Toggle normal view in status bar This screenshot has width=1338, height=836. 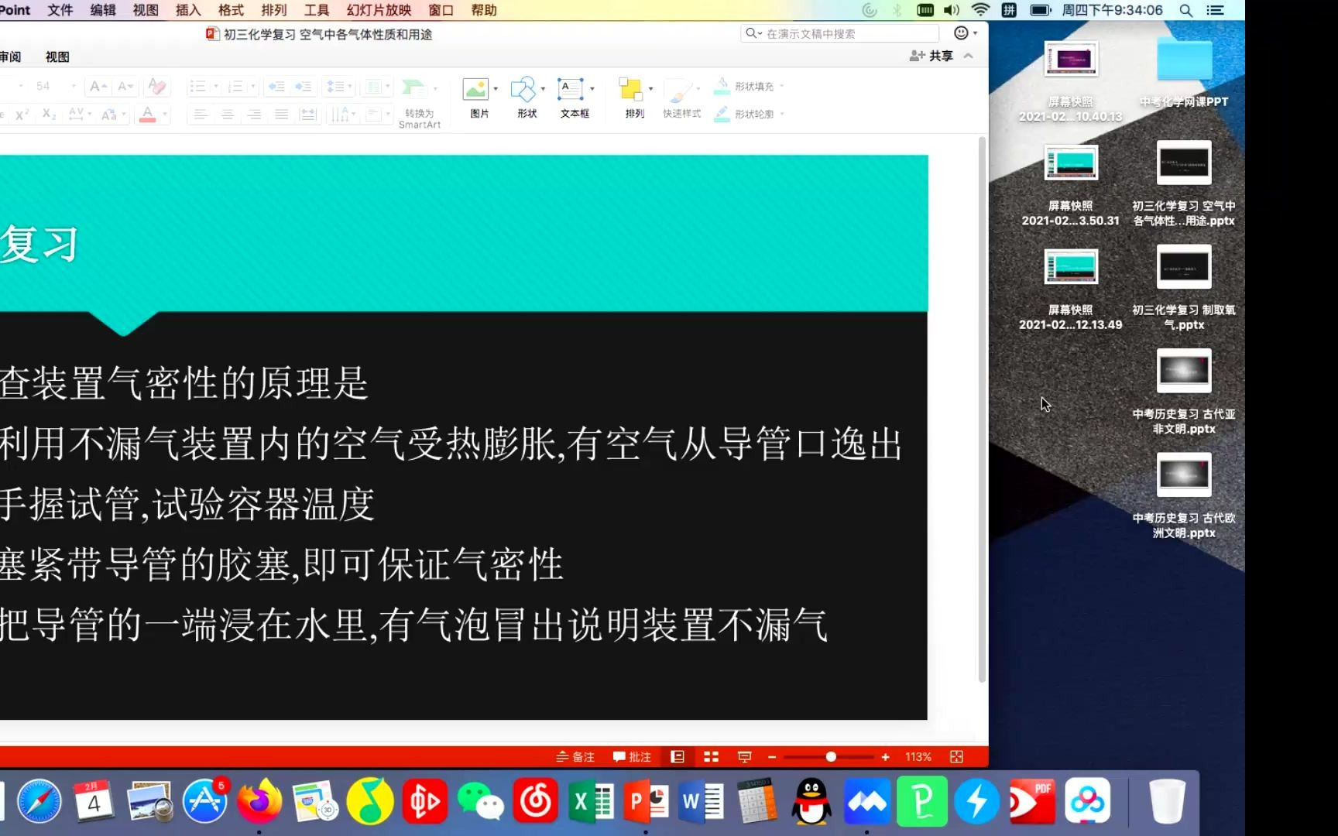coord(678,756)
